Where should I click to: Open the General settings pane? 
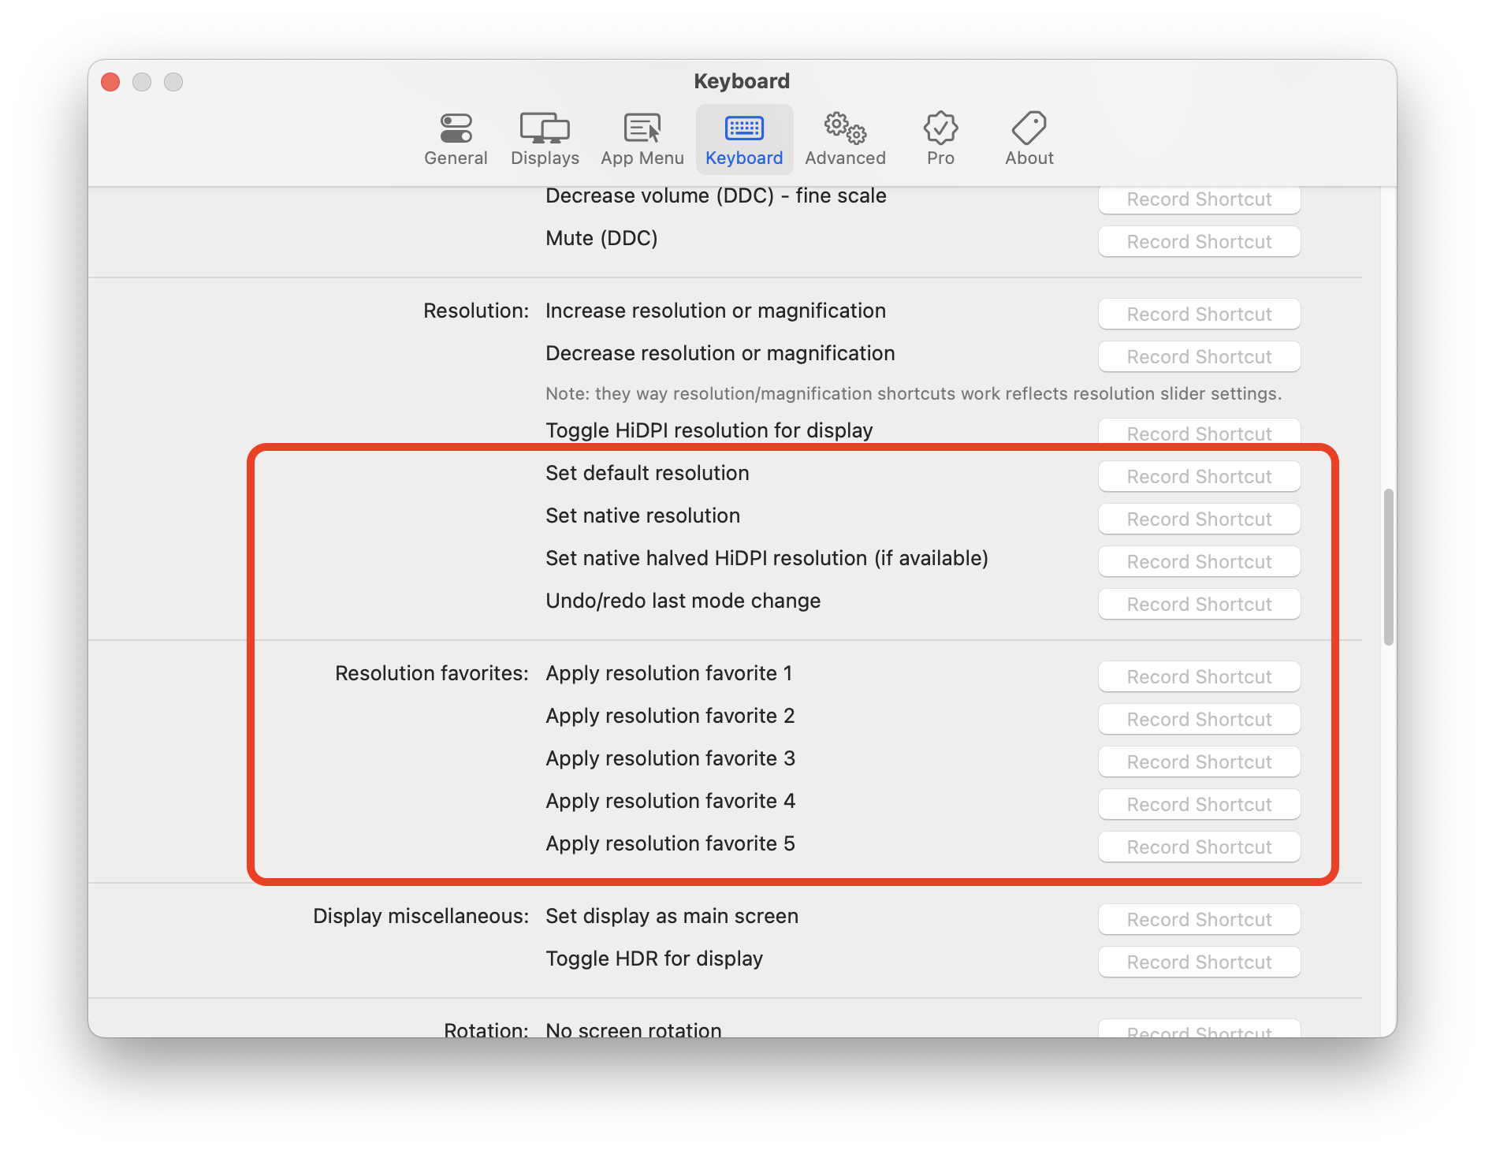tap(456, 138)
